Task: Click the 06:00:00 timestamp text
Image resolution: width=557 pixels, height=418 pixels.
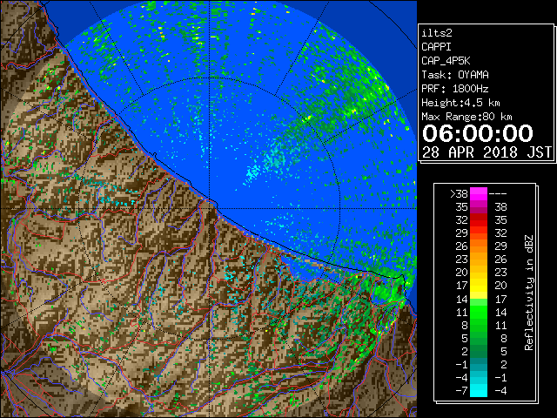Action: click(x=478, y=133)
